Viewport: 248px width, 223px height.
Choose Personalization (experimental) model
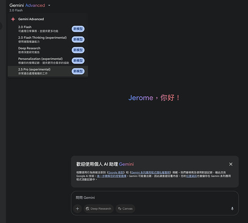[48, 61]
